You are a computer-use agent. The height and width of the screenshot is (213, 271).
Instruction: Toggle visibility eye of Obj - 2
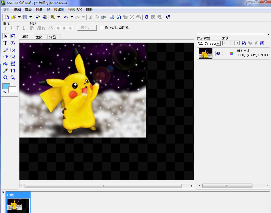click(x=218, y=53)
